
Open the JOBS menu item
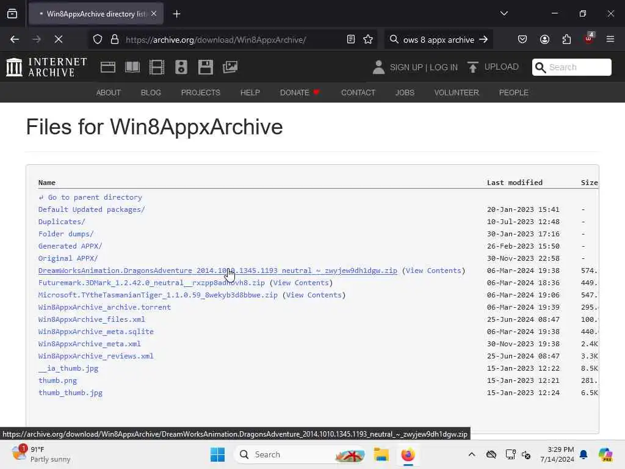click(x=405, y=93)
